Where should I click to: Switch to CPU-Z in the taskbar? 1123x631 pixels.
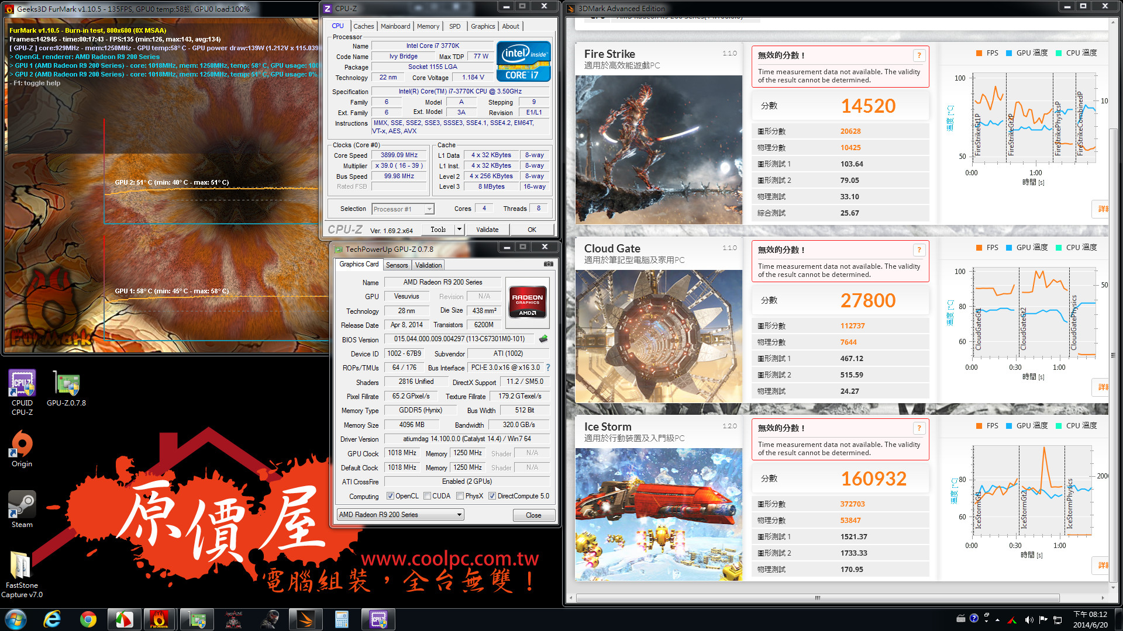(378, 619)
